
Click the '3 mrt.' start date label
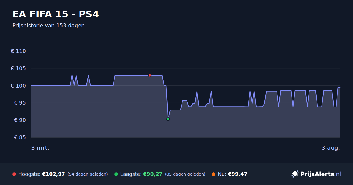pos(40,148)
